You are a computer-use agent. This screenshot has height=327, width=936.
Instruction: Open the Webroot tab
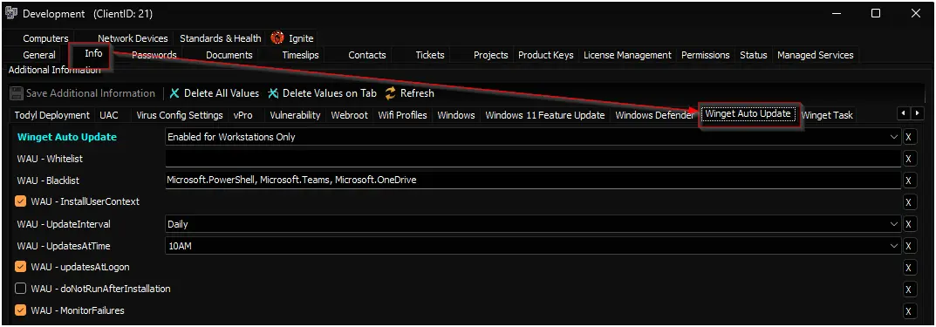click(x=350, y=115)
